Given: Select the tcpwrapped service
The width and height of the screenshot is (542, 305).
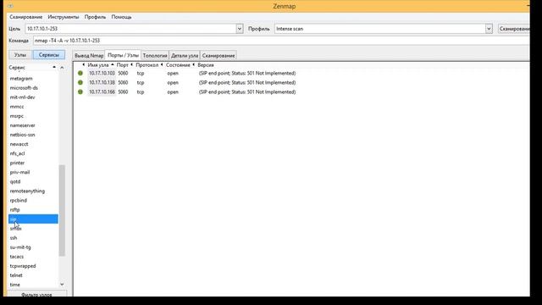Looking at the screenshot, I should tap(23, 266).
